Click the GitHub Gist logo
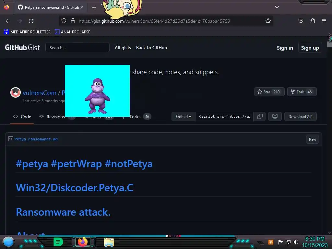 point(22,48)
